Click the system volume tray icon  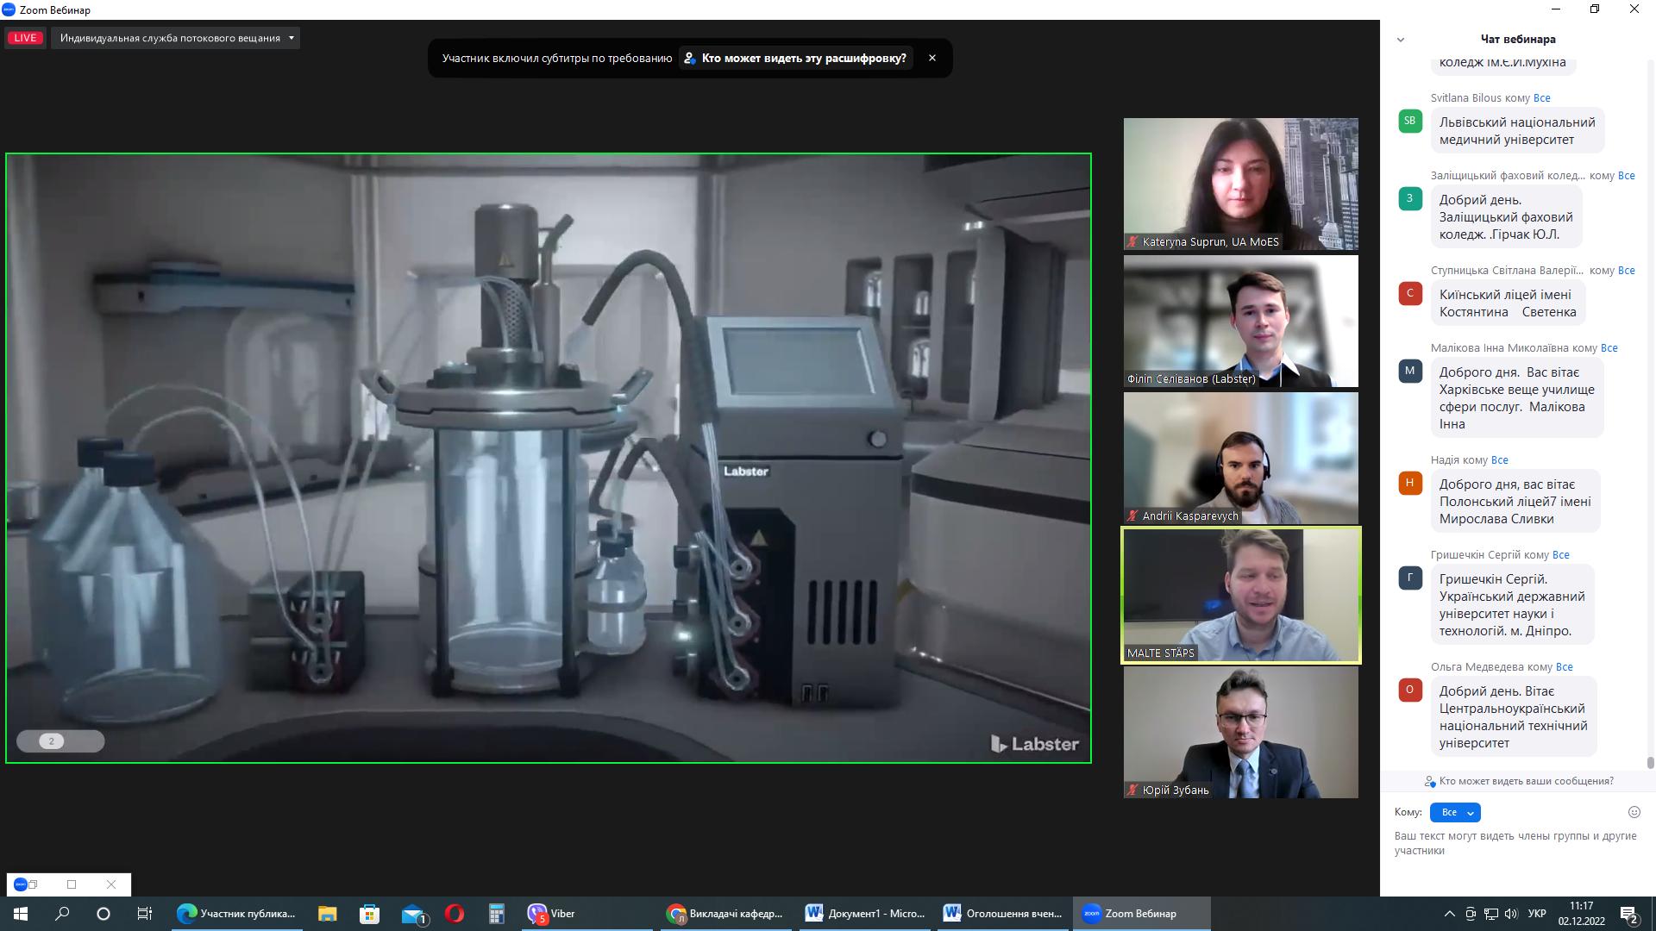1511,914
